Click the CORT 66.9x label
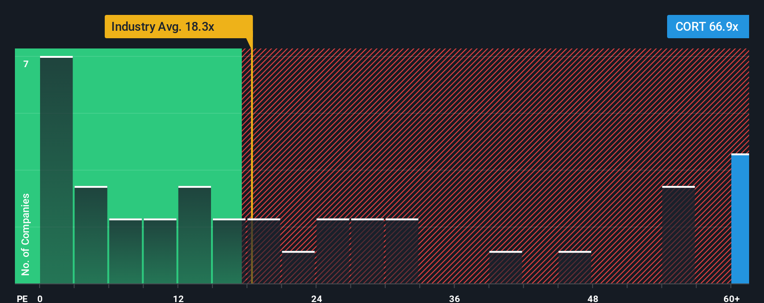The width and height of the screenshot is (764, 303). coord(708,27)
